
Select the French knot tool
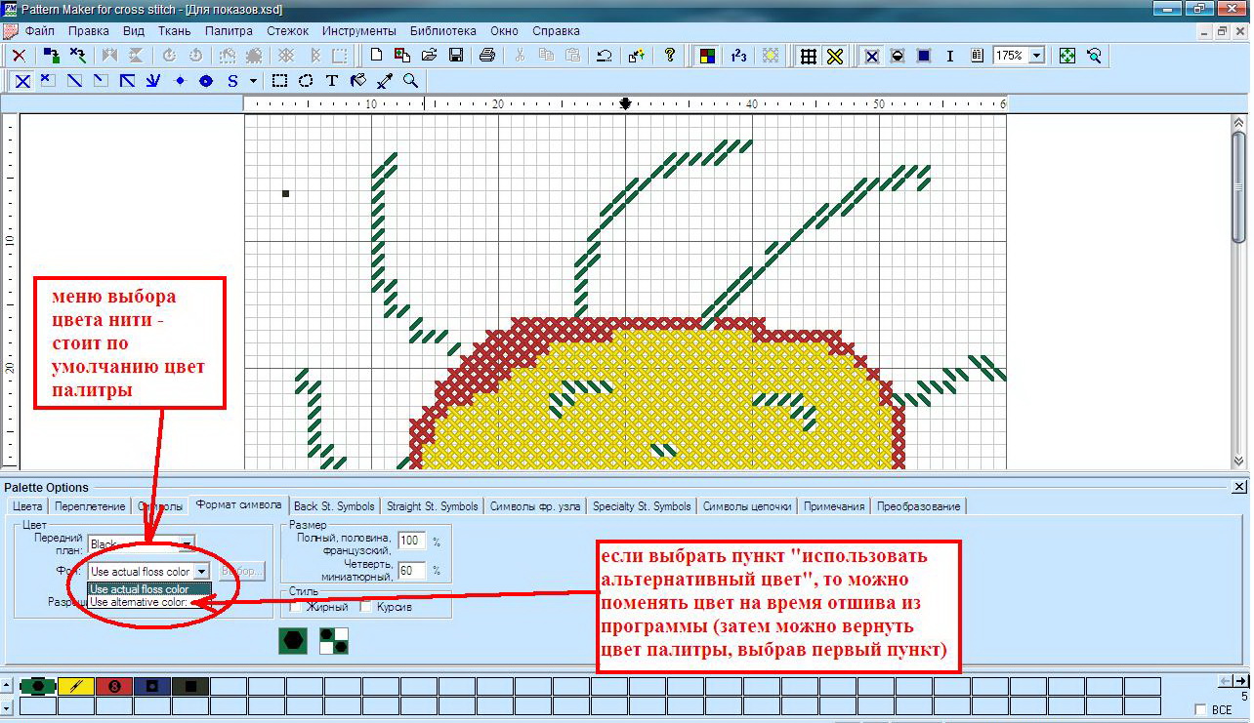180,81
